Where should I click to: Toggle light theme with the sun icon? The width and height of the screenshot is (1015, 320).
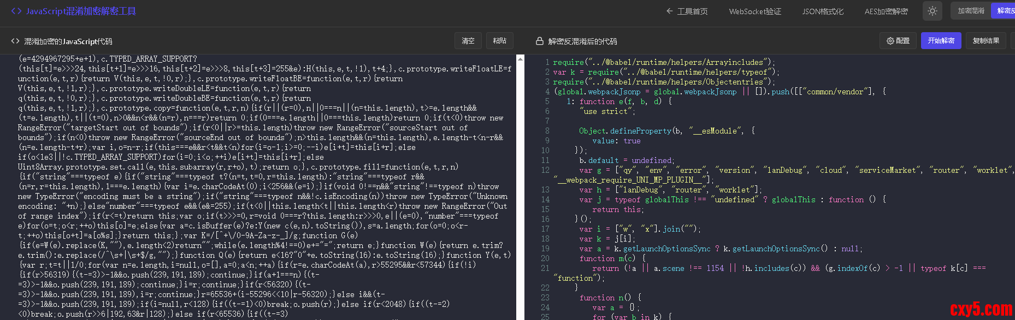coord(933,11)
